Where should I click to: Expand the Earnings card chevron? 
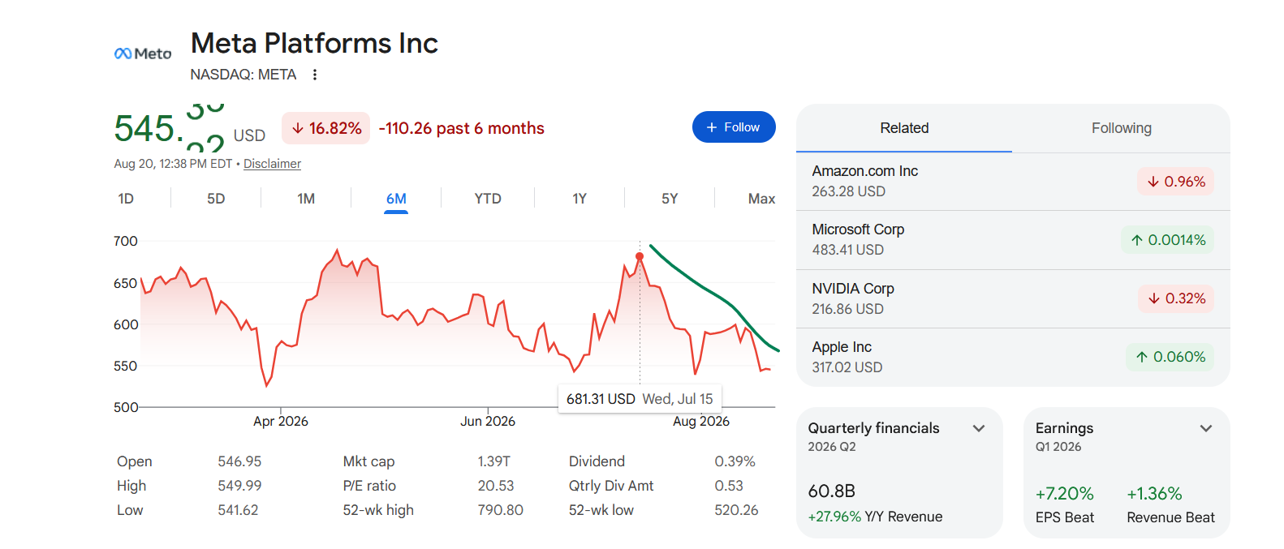1206,428
